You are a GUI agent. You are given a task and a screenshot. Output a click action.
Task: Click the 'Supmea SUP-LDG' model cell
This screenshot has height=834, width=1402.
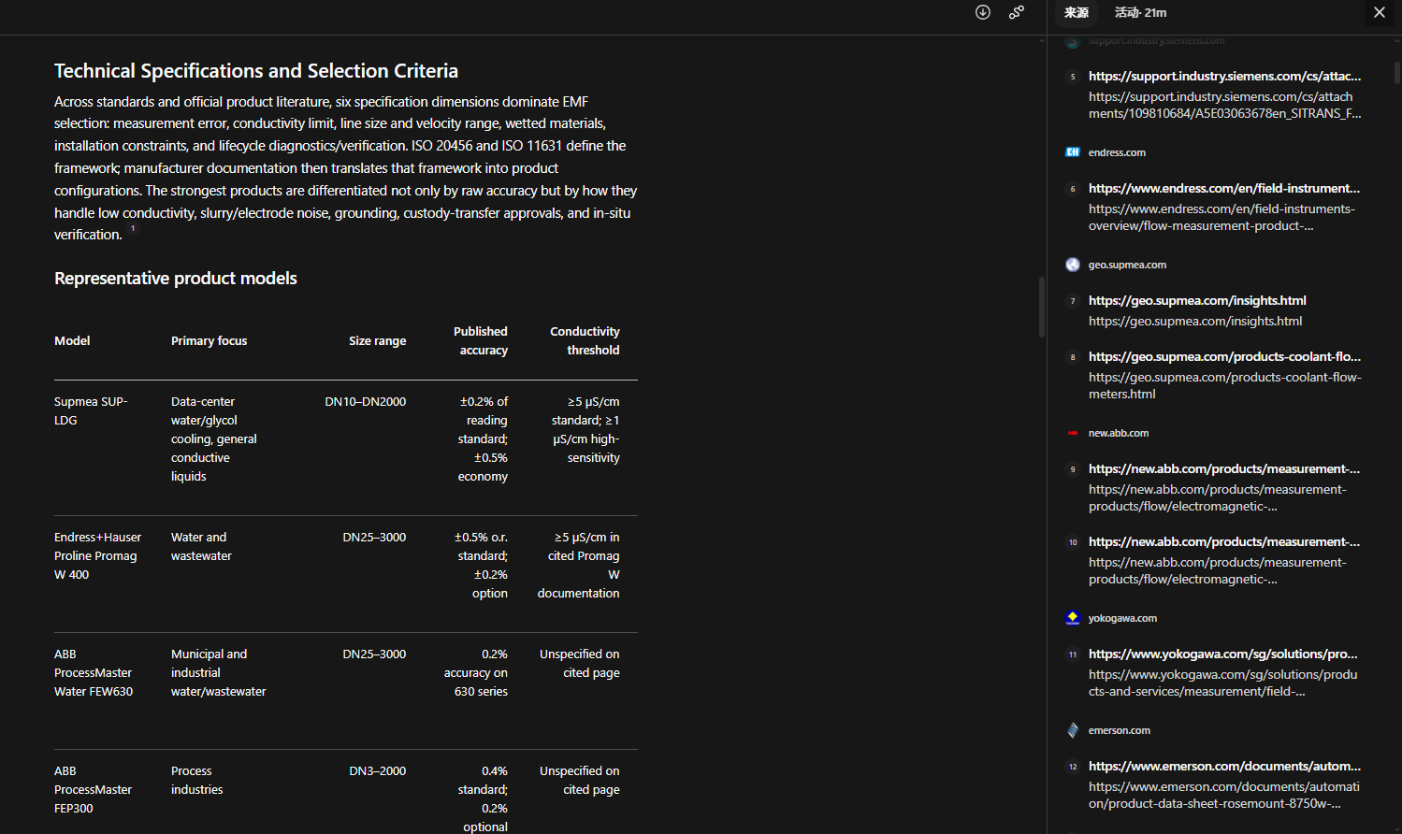point(91,411)
